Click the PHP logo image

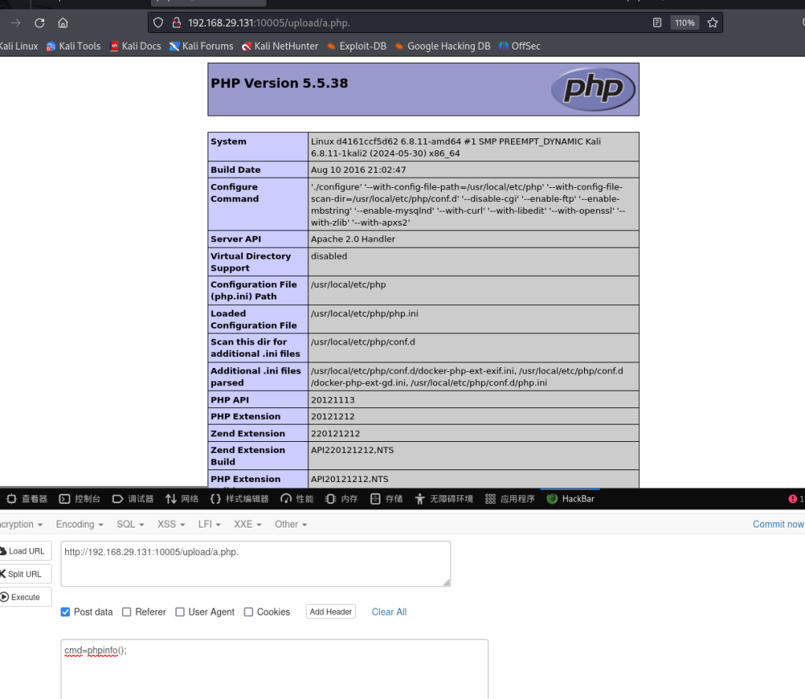pyautogui.click(x=593, y=90)
